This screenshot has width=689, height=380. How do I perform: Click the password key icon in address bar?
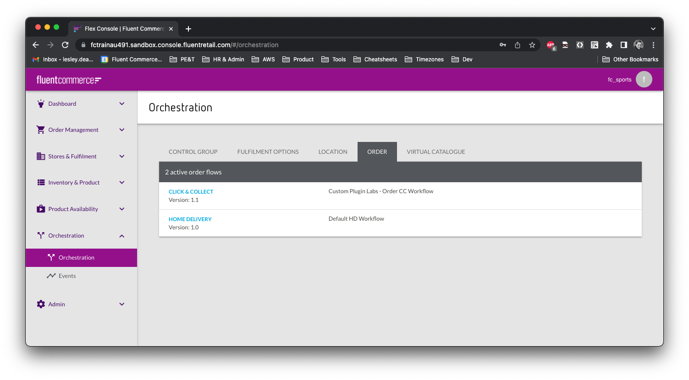503,45
